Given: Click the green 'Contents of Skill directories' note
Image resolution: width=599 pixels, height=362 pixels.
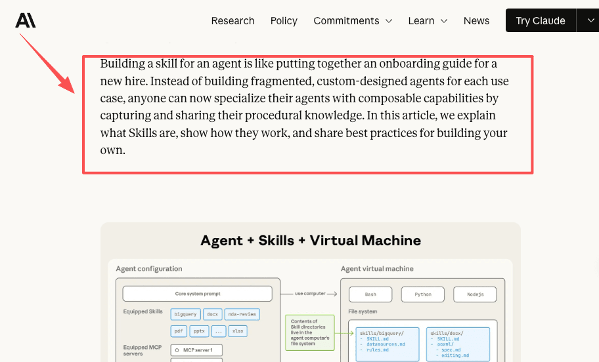Looking at the screenshot, I should tap(310, 332).
